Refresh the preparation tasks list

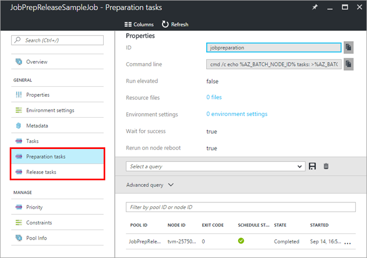pyautogui.click(x=175, y=24)
